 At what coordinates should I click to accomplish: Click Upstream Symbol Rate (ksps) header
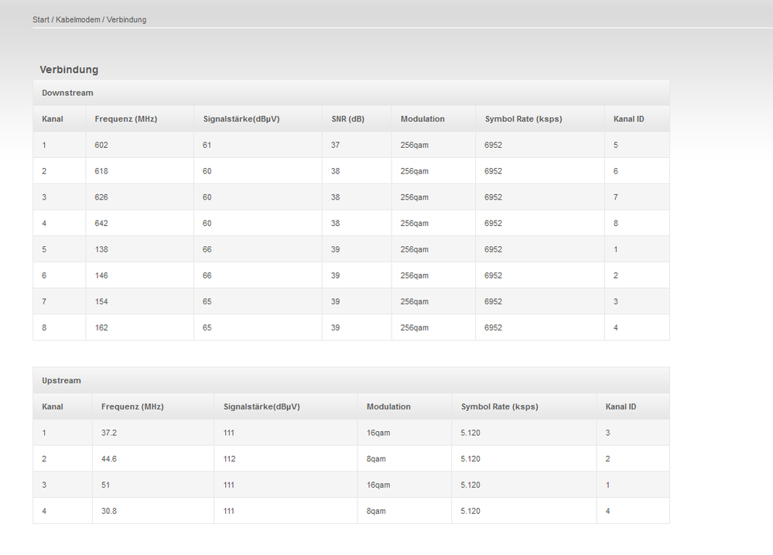click(x=499, y=406)
